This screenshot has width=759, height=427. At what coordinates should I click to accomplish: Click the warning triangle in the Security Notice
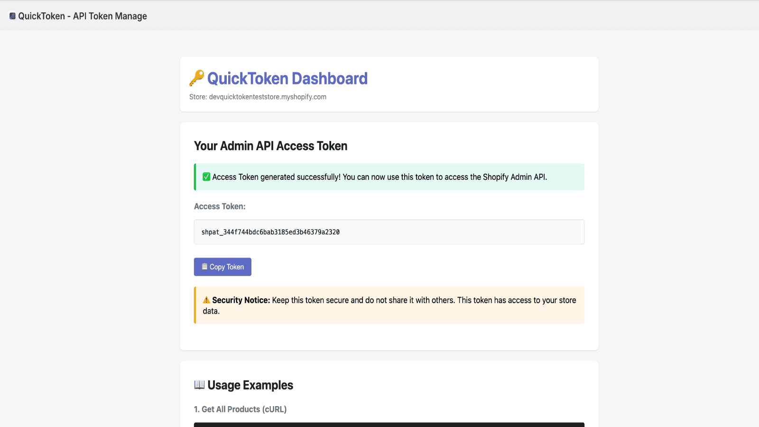tap(206, 300)
